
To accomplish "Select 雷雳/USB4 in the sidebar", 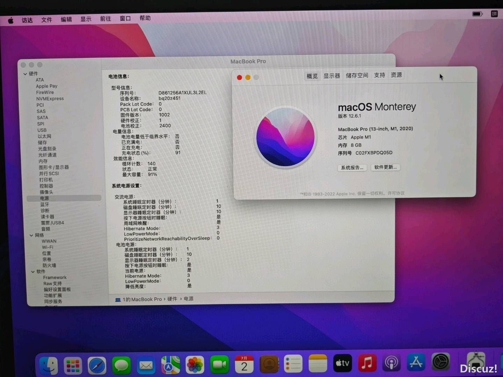I will tap(52, 223).
